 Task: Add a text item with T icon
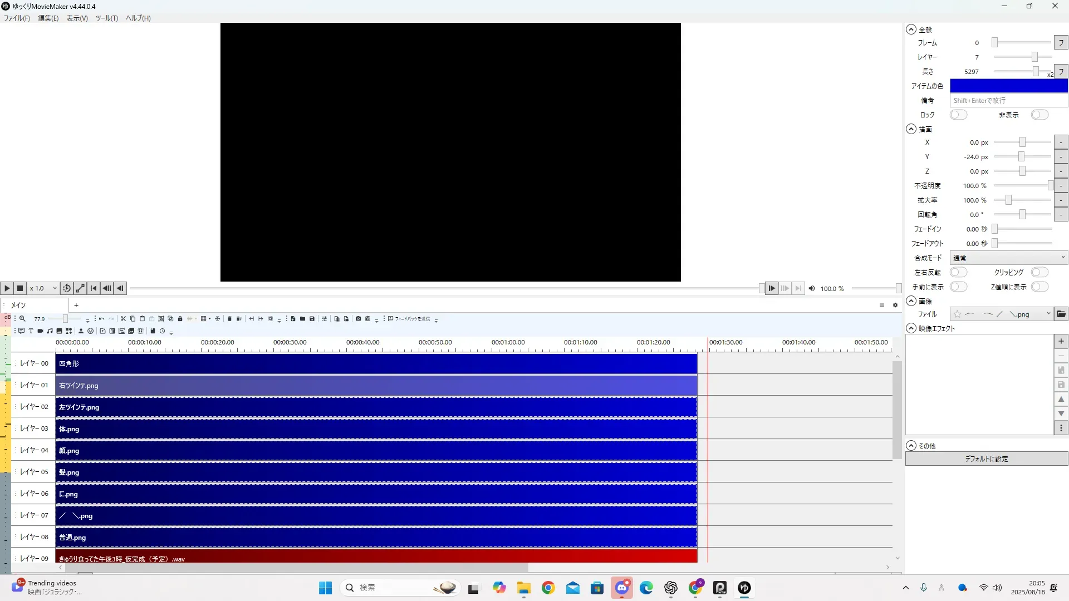pyautogui.click(x=31, y=331)
